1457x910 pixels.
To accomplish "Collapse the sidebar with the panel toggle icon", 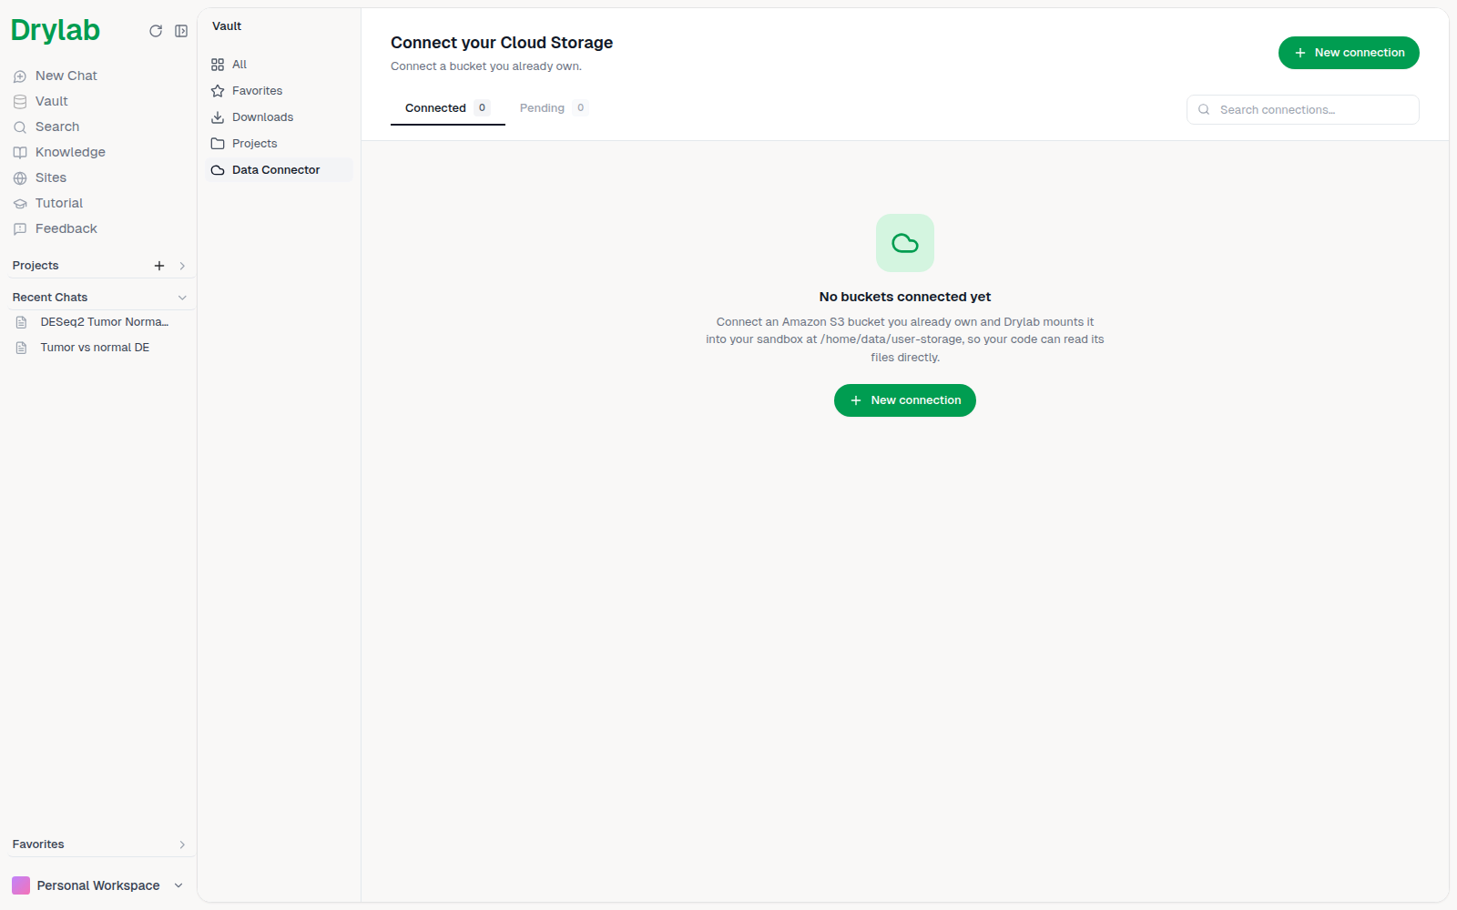I will [181, 31].
